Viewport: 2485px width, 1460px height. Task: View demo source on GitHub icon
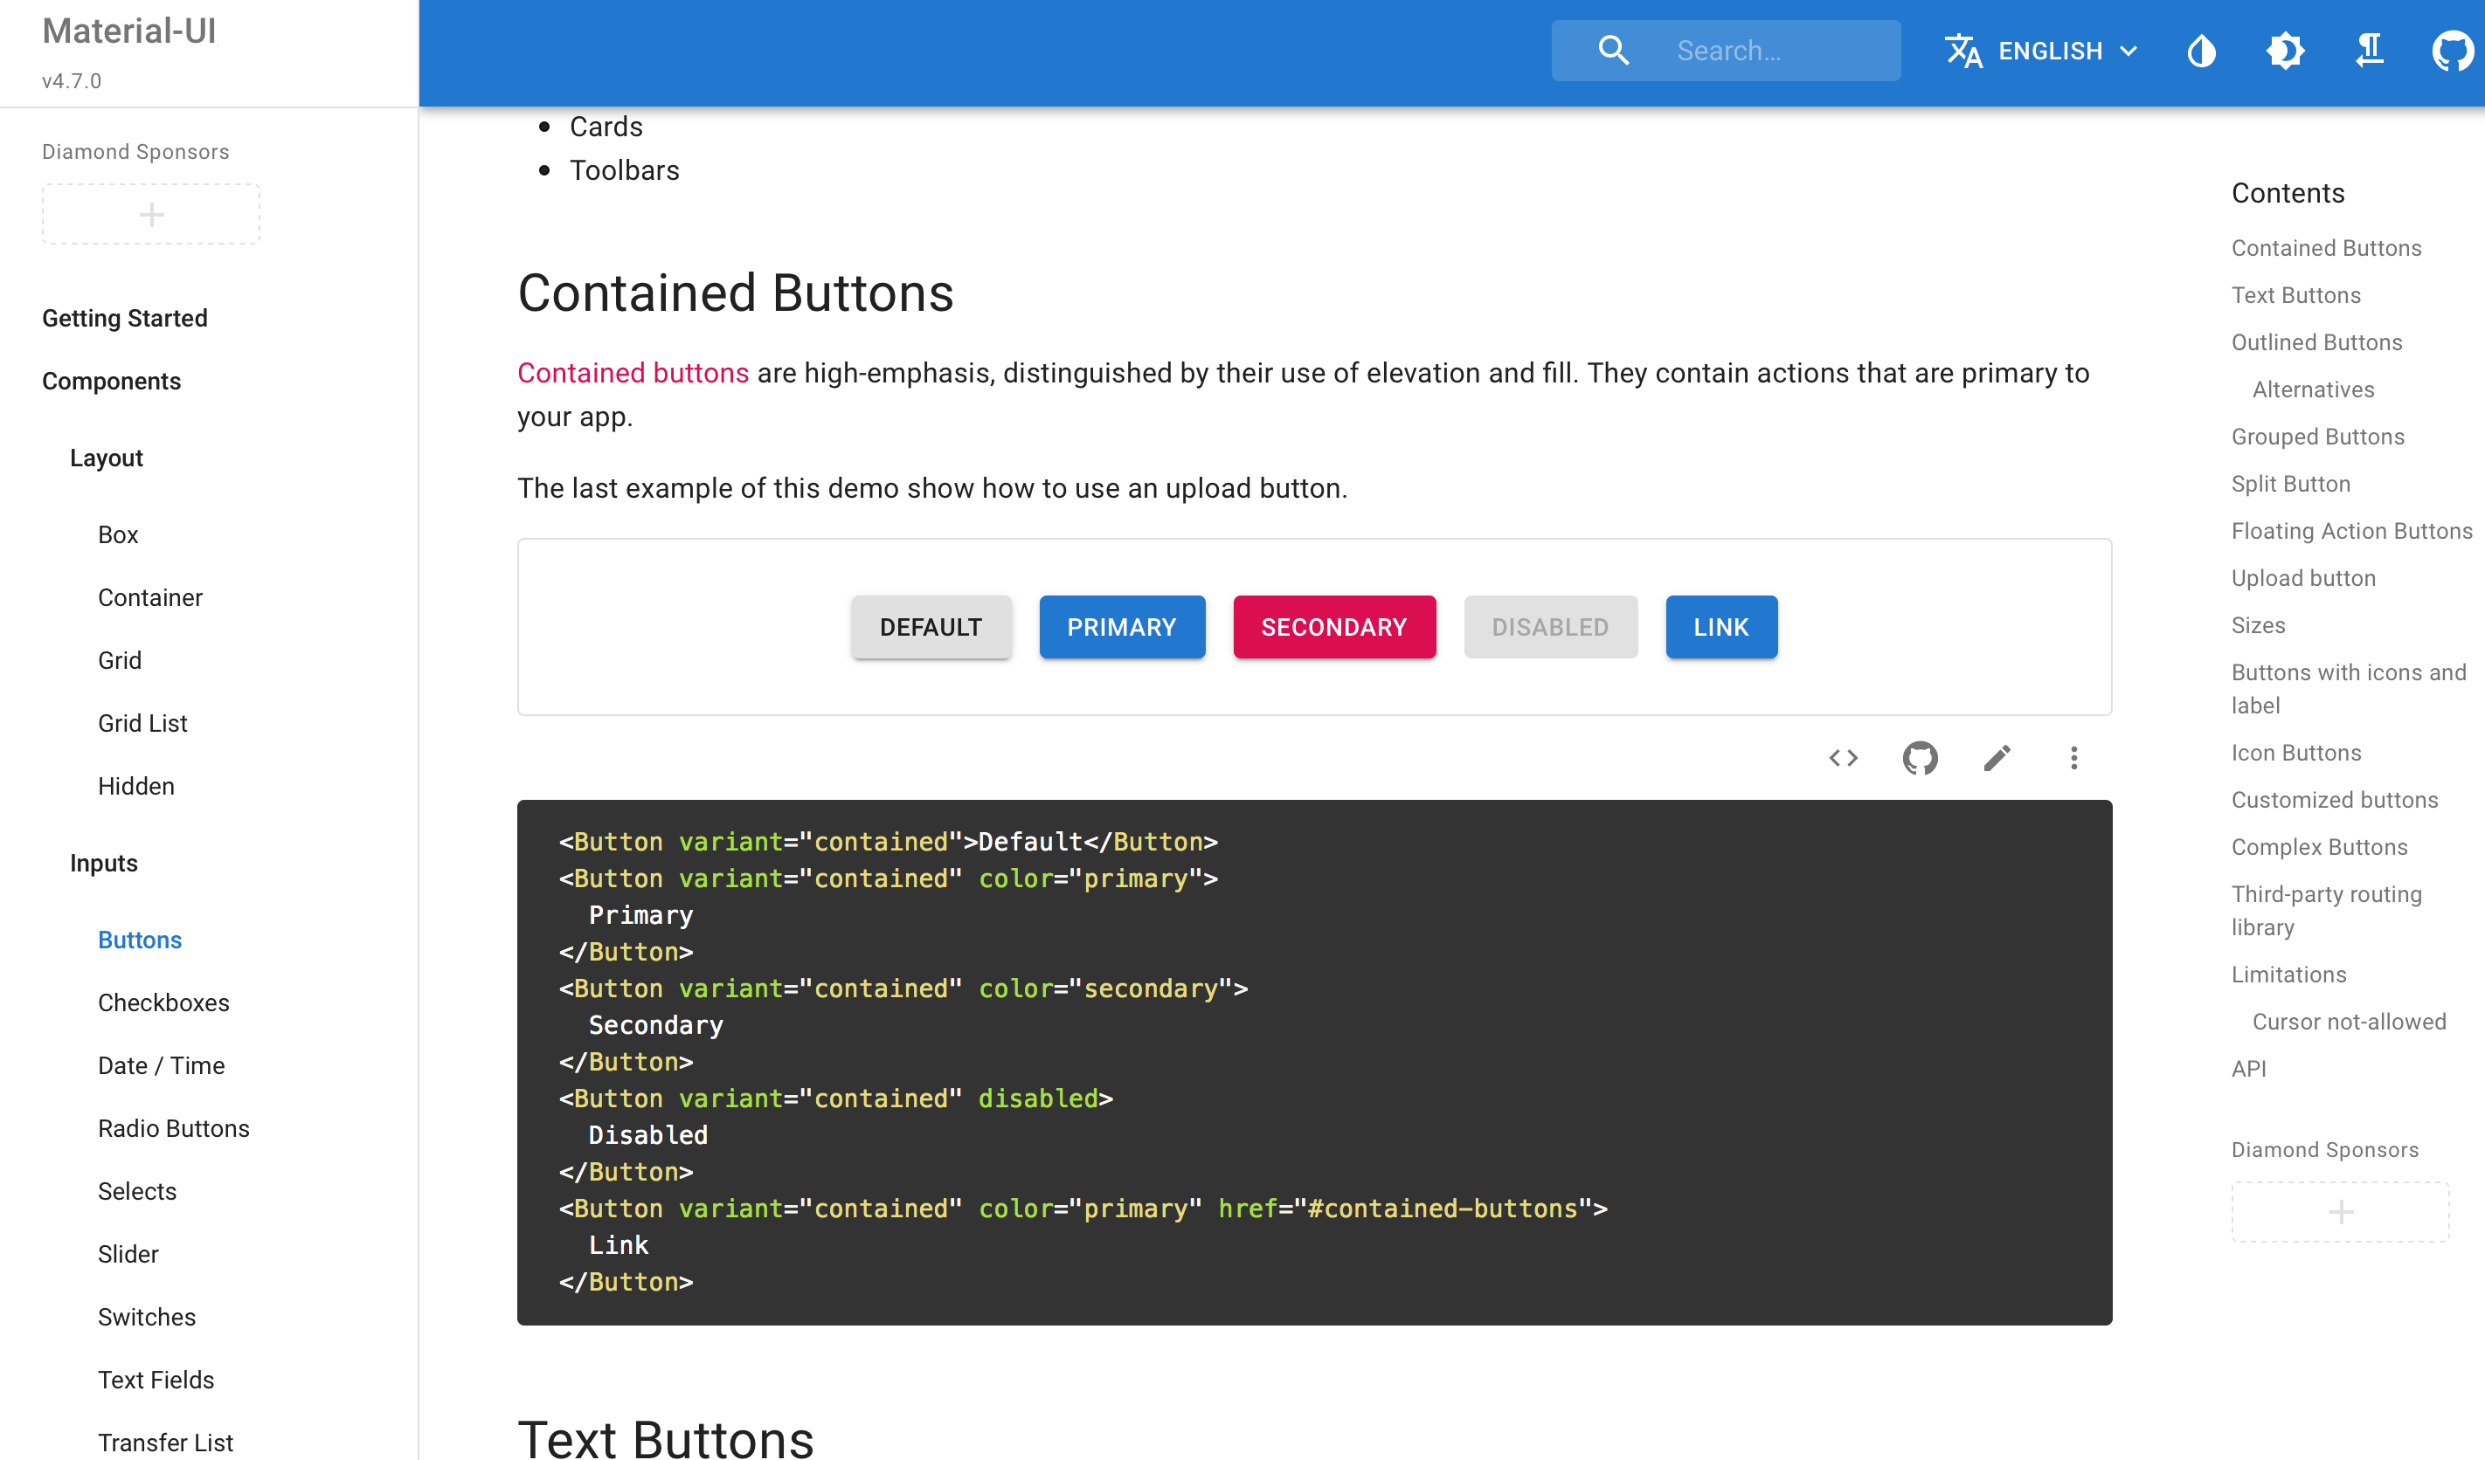pos(1920,758)
